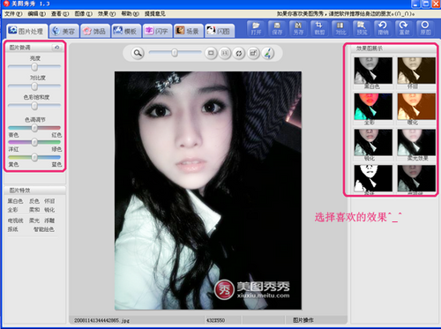Click the 图片操作 status bar entry
The image size is (441, 329).
303,320
